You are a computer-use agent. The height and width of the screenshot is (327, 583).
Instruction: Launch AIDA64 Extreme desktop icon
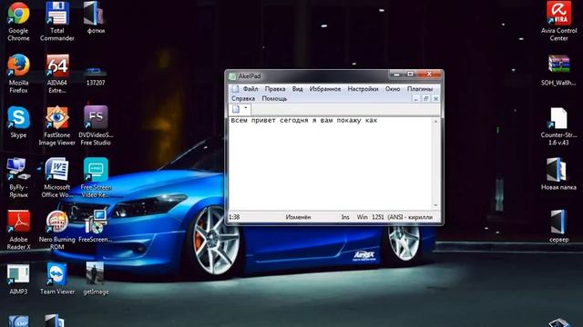point(56,66)
